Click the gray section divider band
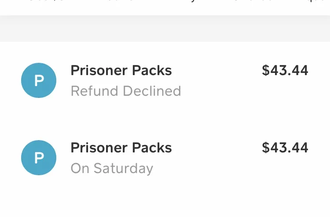The width and height of the screenshot is (330, 217). tap(165, 29)
